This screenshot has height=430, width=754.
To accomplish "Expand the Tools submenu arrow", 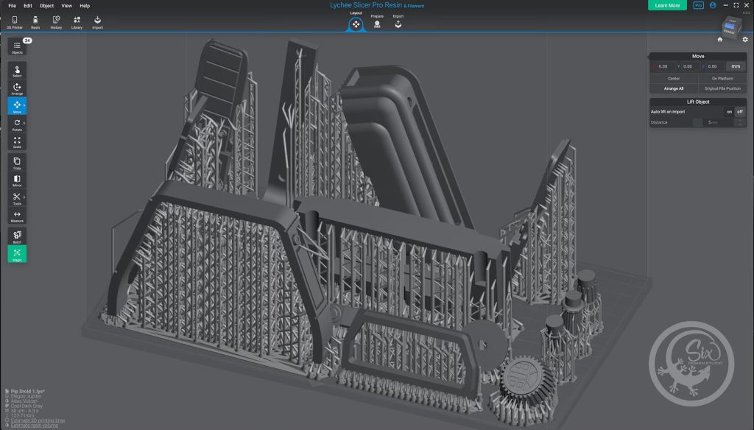I will click(24, 197).
